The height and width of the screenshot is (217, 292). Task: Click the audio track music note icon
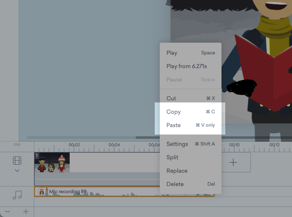click(17, 195)
